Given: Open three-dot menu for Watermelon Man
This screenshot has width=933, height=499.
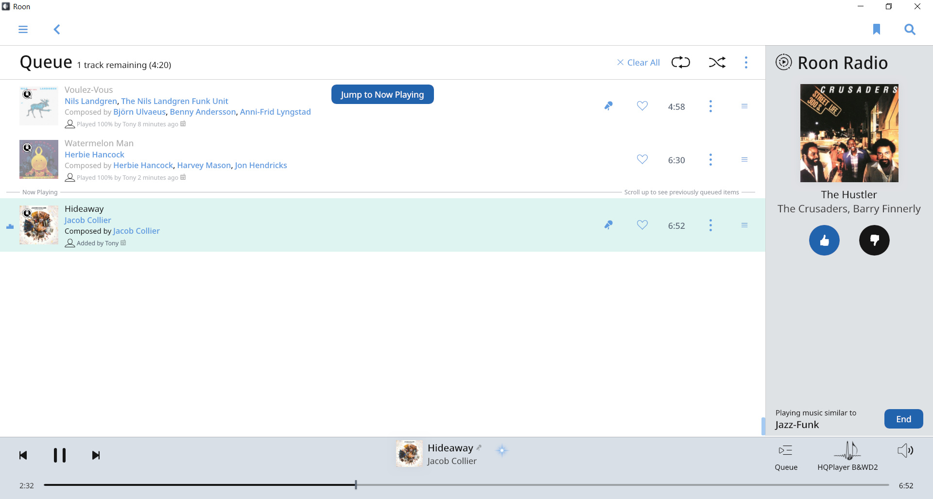Looking at the screenshot, I should click(710, 160).
